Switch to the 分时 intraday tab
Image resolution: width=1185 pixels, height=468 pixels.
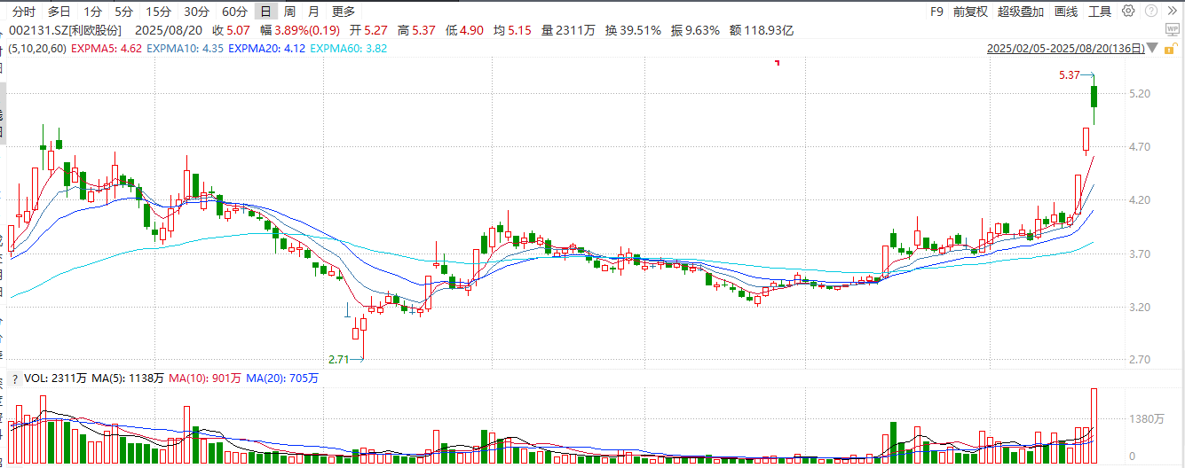[25, 12]
